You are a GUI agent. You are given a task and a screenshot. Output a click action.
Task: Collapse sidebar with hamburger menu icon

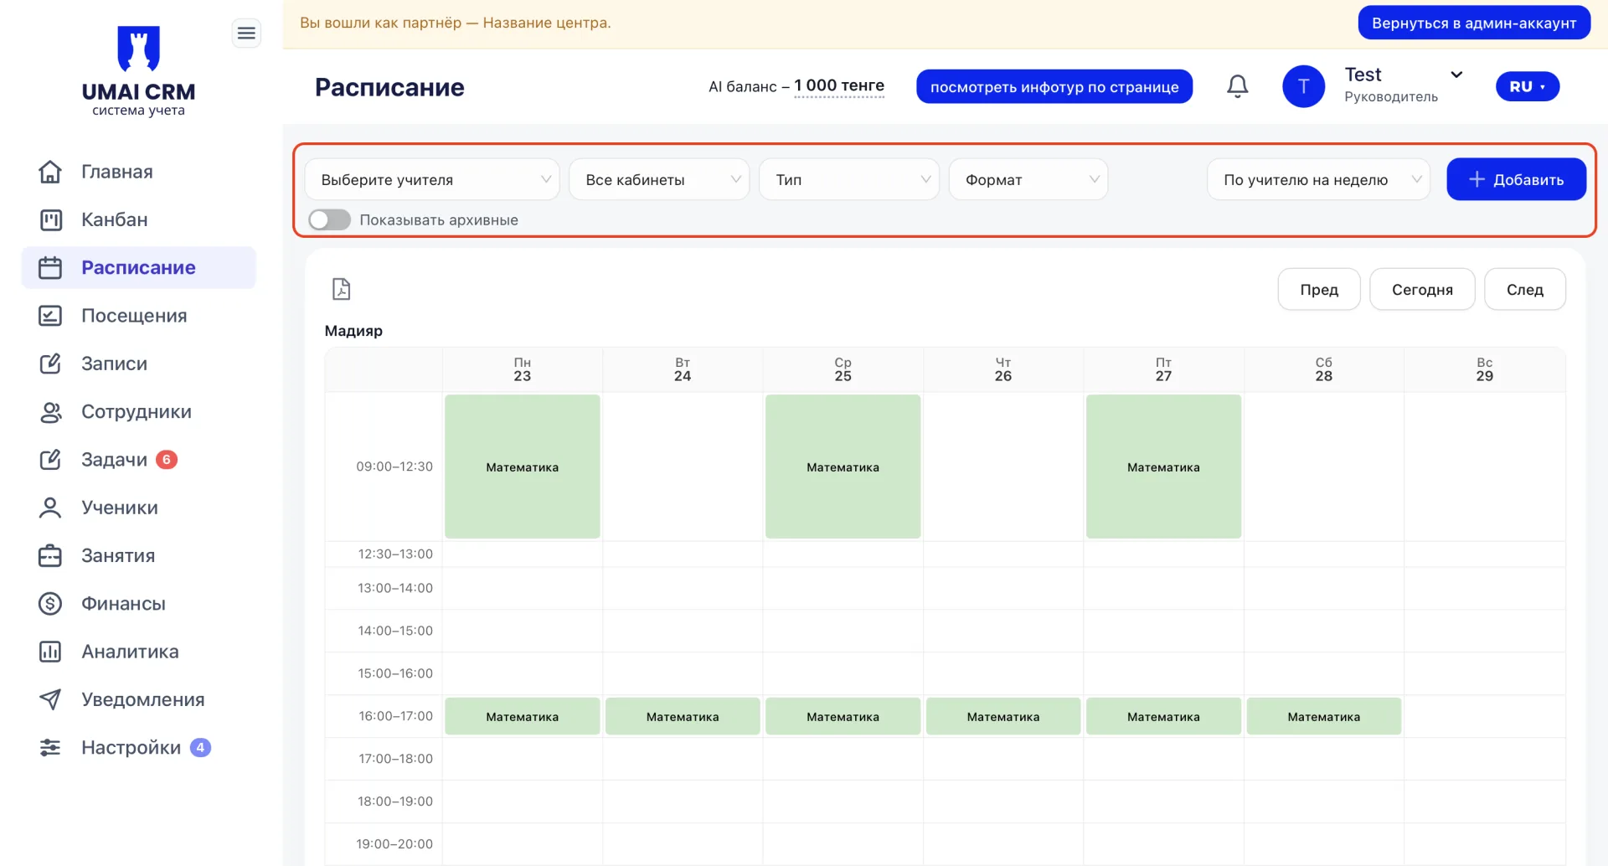click(246, 33)
